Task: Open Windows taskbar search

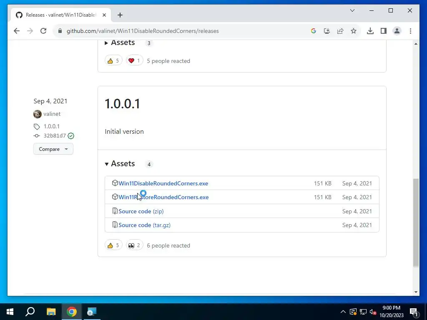Action: (x=30, y=312)
